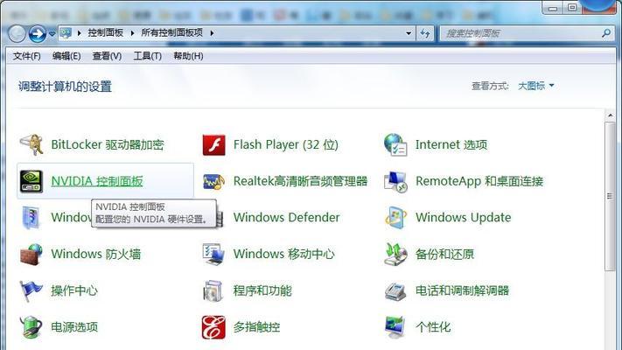Open the 电源选项 battery icon
Viewport: 622px width, 350px height.
[31, 327]
